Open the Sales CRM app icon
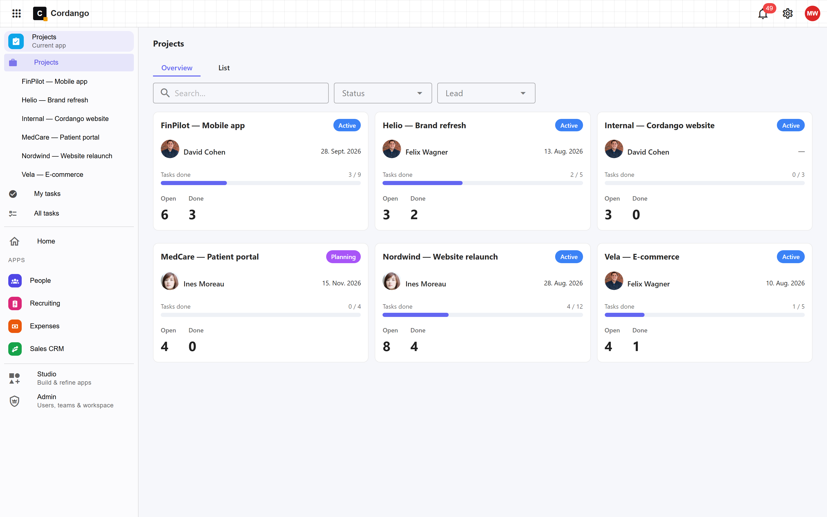The width and height of the screenshot is (827, 517). point(15,349)
